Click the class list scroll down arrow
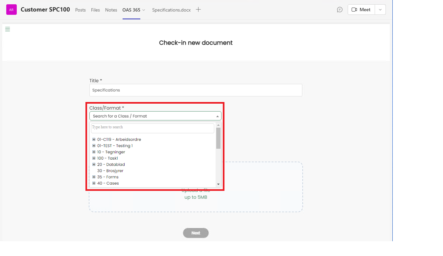443x256 pixels. (x=218, y=184)
